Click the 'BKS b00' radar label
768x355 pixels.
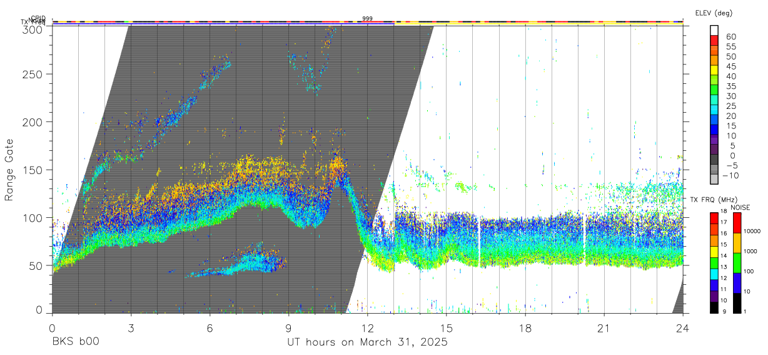point(75,342)
